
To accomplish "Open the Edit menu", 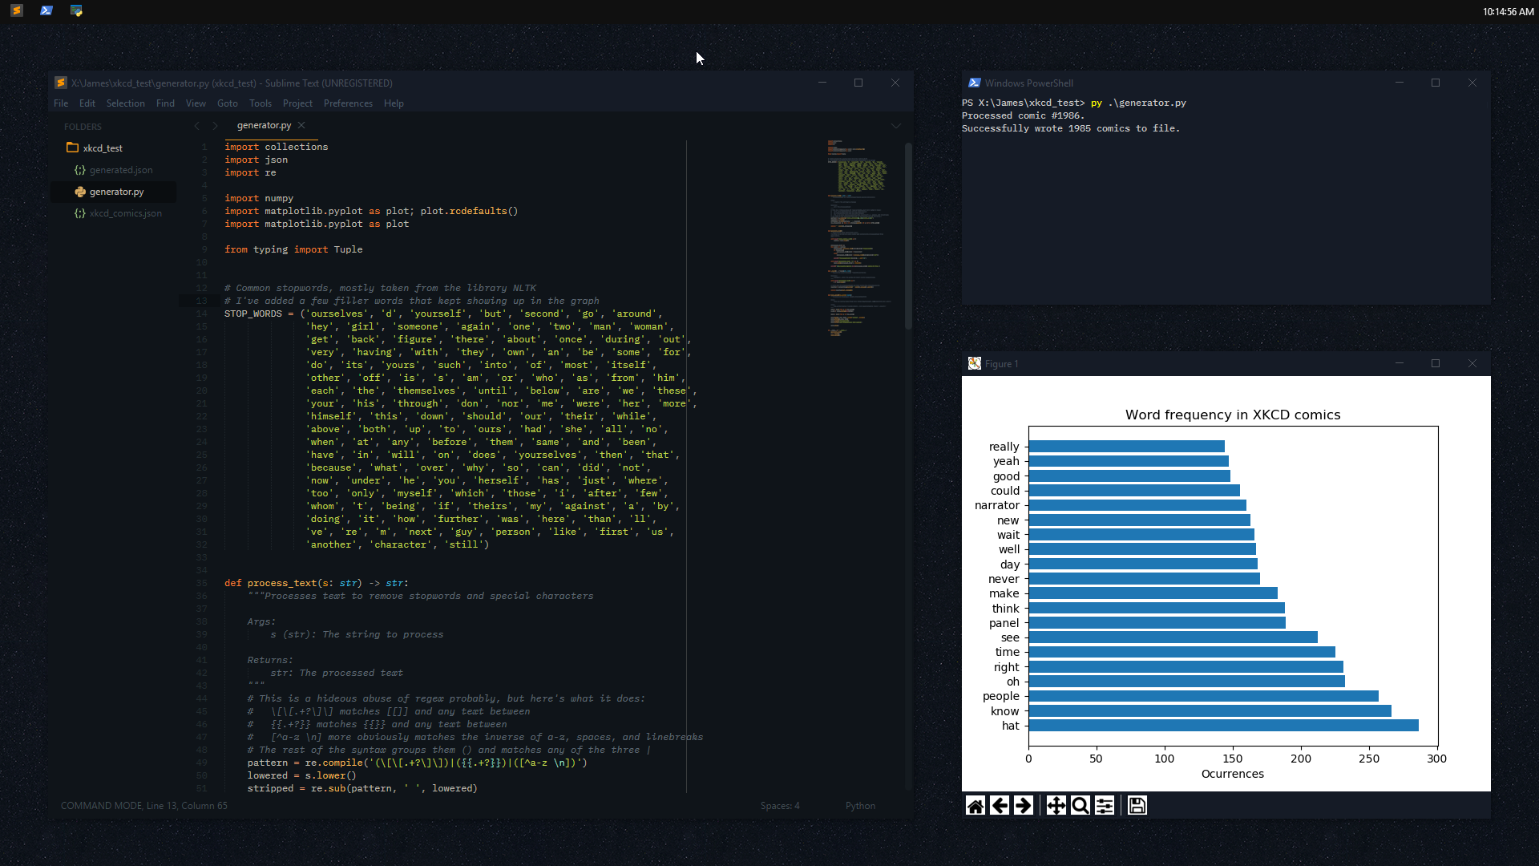I will pyautogui.click(x=87, y=103).
